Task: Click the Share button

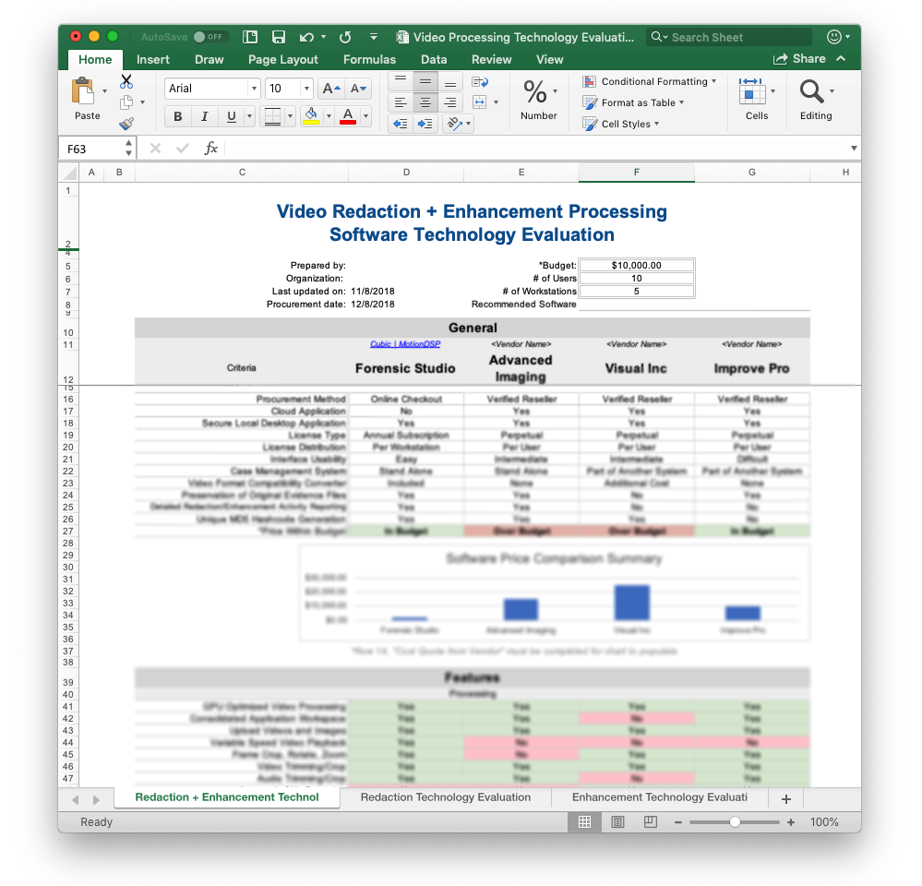Action: click(808, 58)
